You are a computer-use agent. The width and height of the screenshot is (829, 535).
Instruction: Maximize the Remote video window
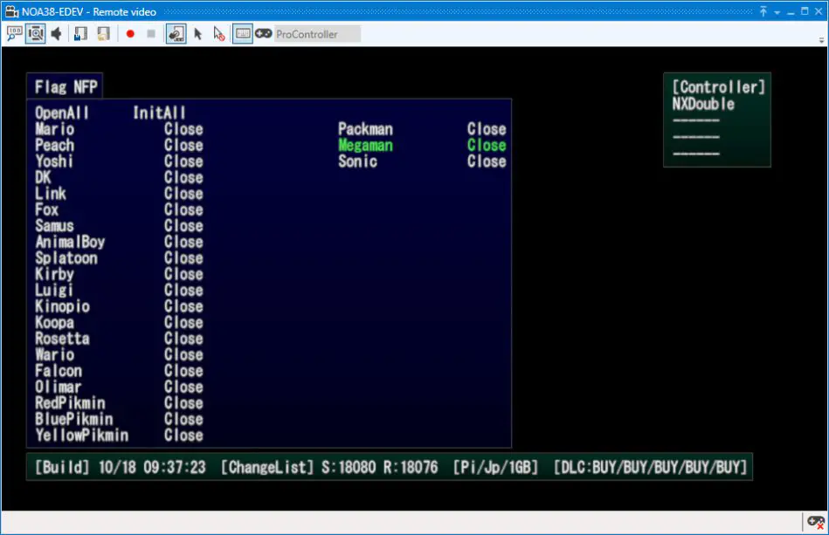click(x=805, y=11)
